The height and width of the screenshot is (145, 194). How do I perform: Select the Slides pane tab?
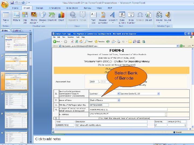(x=5, y=30)
